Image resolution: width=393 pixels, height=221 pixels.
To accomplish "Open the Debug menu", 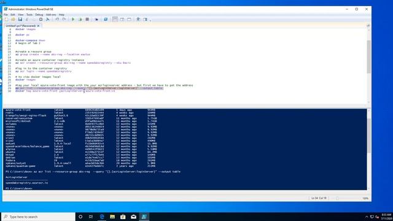I will [x=39, y=15].
